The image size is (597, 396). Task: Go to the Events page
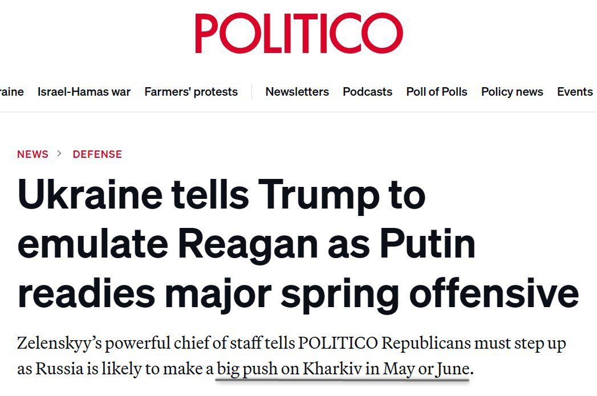tap(575, 92)
